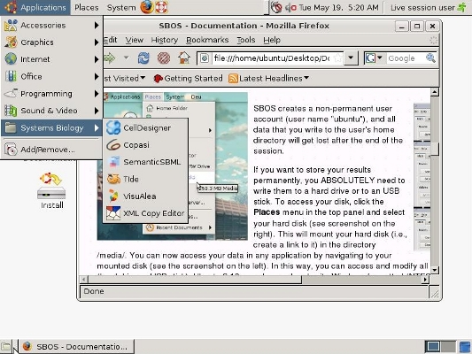The height and width of the screenshot is (354, 472).
Task: Click Show Desktop button in bottom panel
Action: point(5,347)
